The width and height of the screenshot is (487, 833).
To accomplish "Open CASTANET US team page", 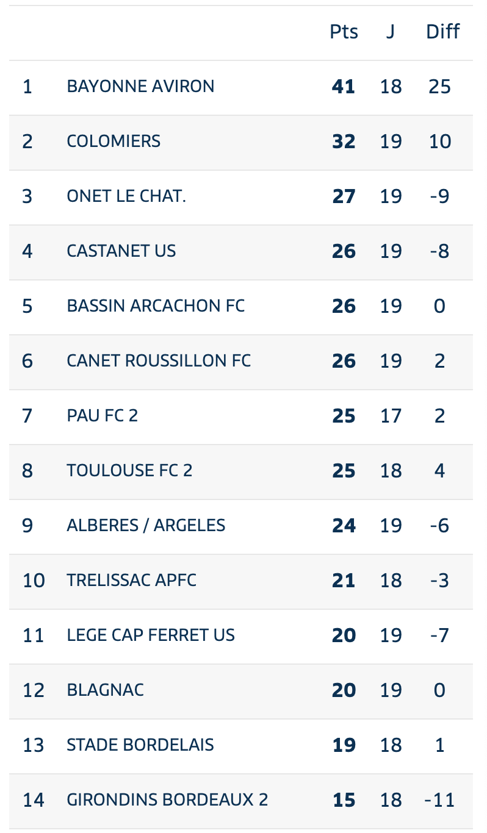I will [x=121, y=251].
